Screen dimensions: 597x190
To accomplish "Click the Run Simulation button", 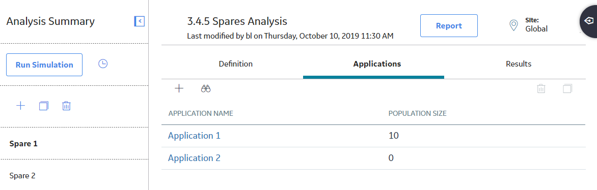I will coord(44,65).
